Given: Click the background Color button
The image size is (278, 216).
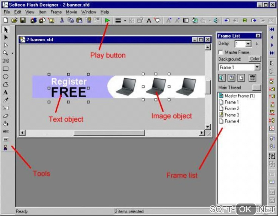Looking at the screenshot, I should (x=255, y=59).
